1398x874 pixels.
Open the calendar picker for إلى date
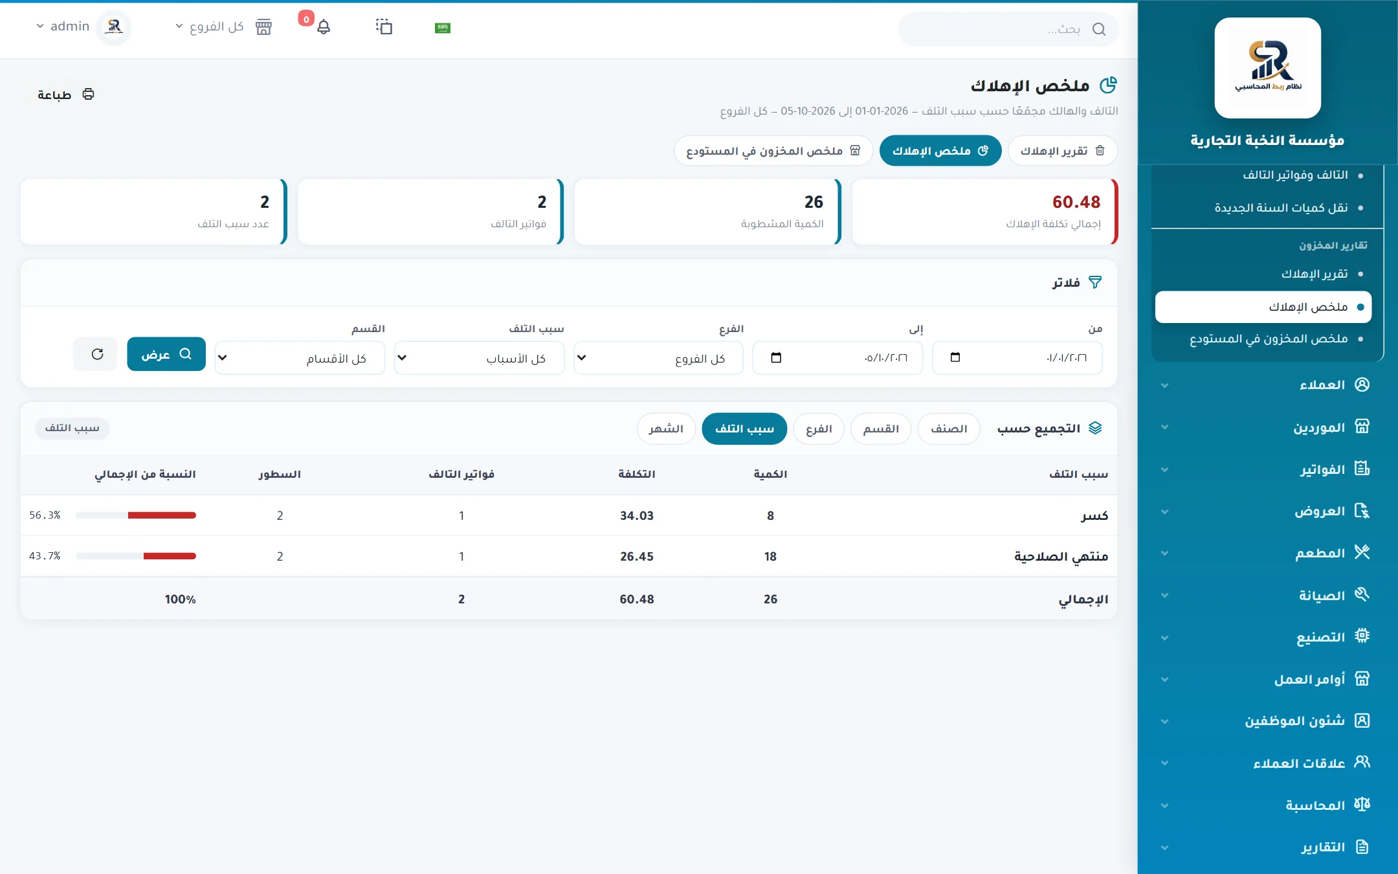pos(776,357)
